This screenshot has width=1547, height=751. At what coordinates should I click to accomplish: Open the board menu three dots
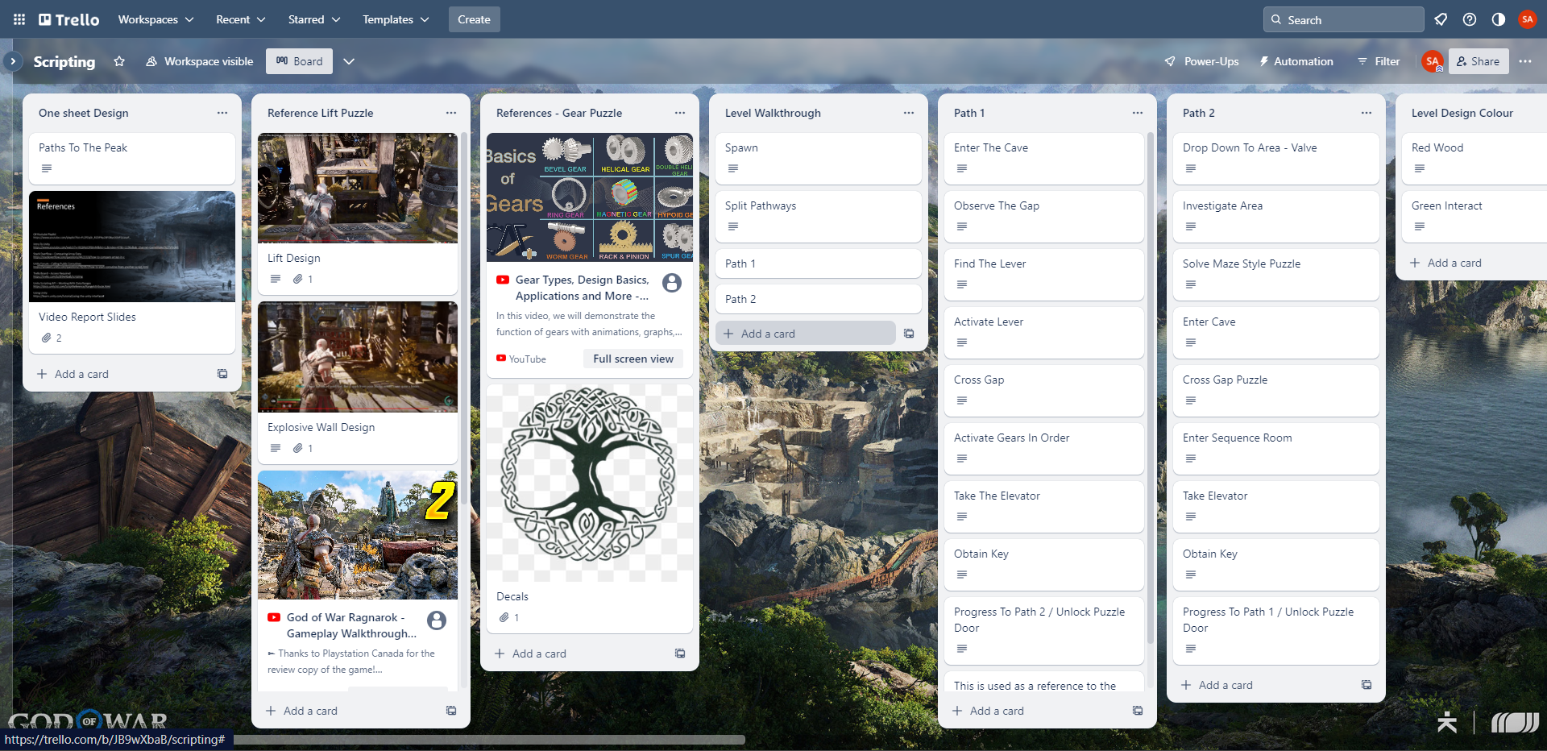[x=1525, y=61]
